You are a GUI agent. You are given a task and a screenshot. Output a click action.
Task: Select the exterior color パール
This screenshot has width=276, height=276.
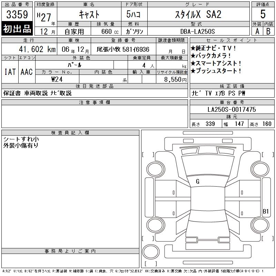pyautogui.click(x=75, y=65)
